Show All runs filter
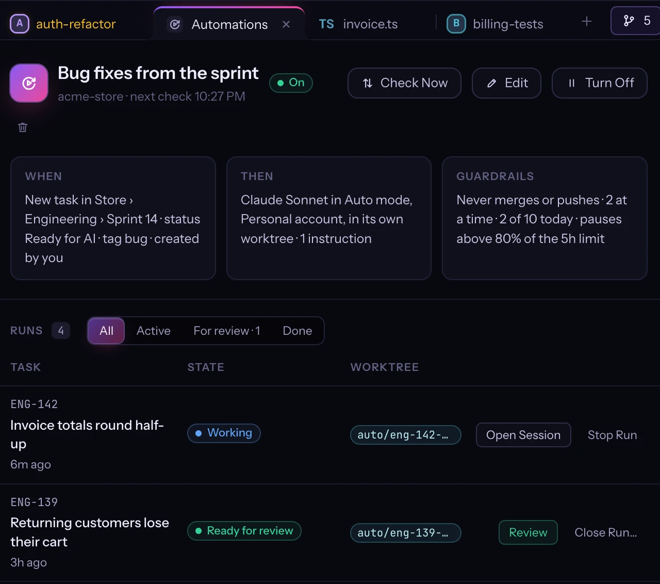The height and width of the screenshot is (584, 660). pyautogui.click(x=106, y=331)
